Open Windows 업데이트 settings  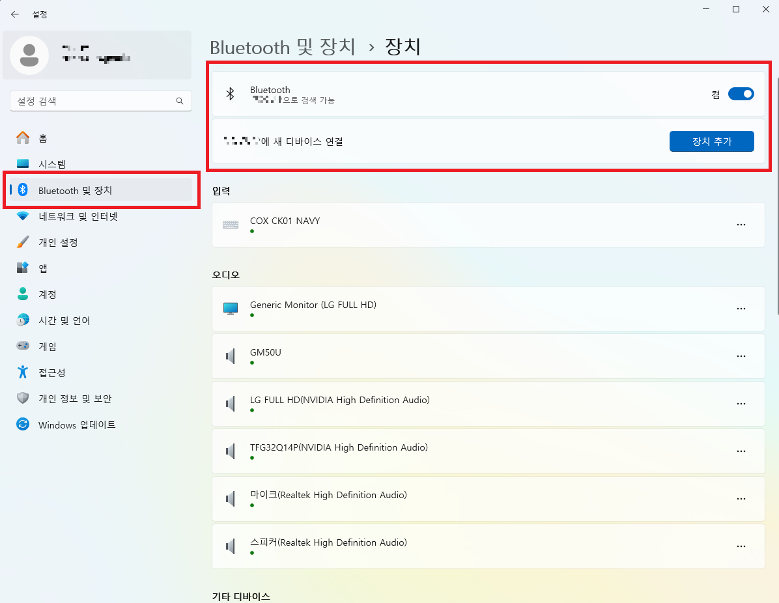click(101, 425)
